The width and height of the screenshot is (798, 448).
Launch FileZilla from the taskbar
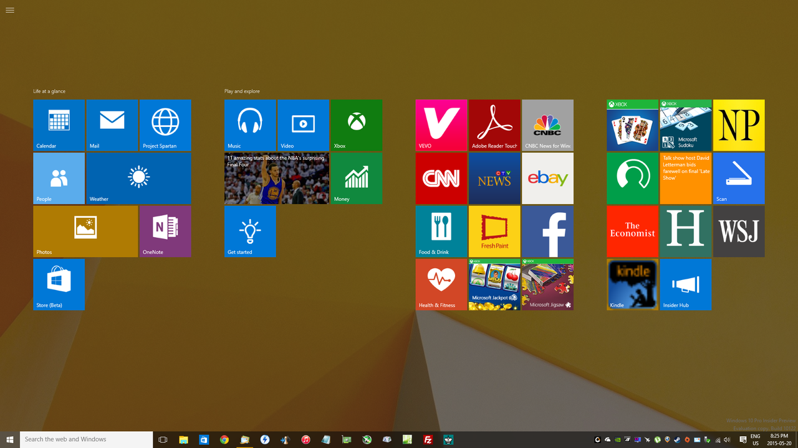click(428, 439)
